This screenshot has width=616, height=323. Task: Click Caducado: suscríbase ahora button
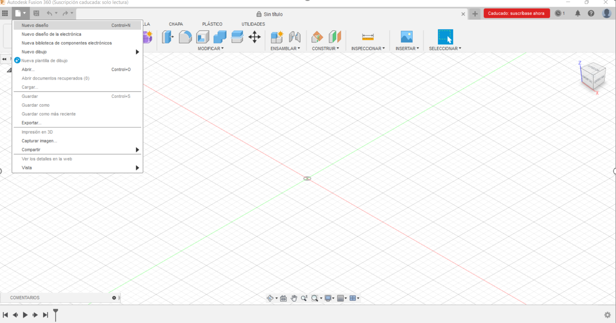(x=516, y=13)
